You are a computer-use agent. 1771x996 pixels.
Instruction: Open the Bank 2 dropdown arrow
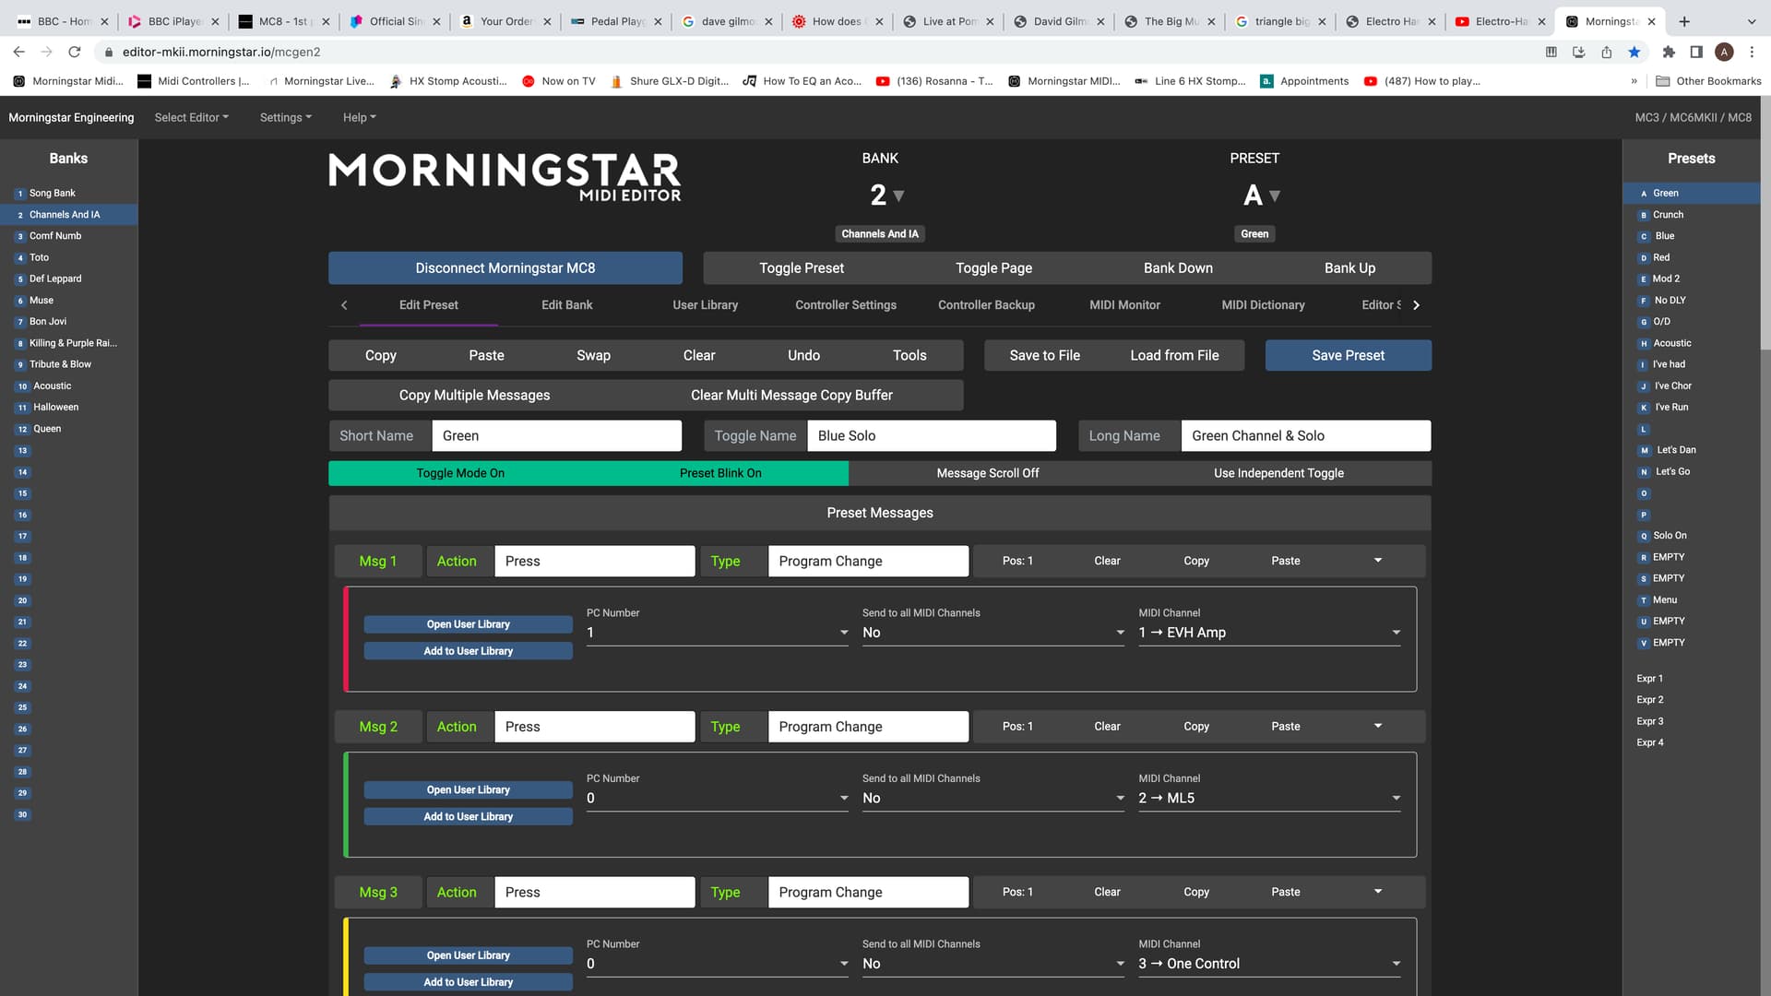[898, 196]
